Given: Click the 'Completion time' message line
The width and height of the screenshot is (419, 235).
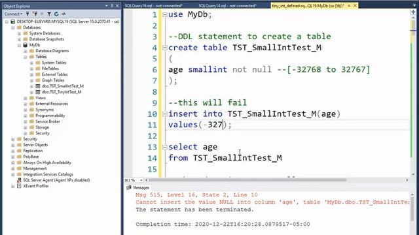Looking at the screenshot, I should (223, 225).
